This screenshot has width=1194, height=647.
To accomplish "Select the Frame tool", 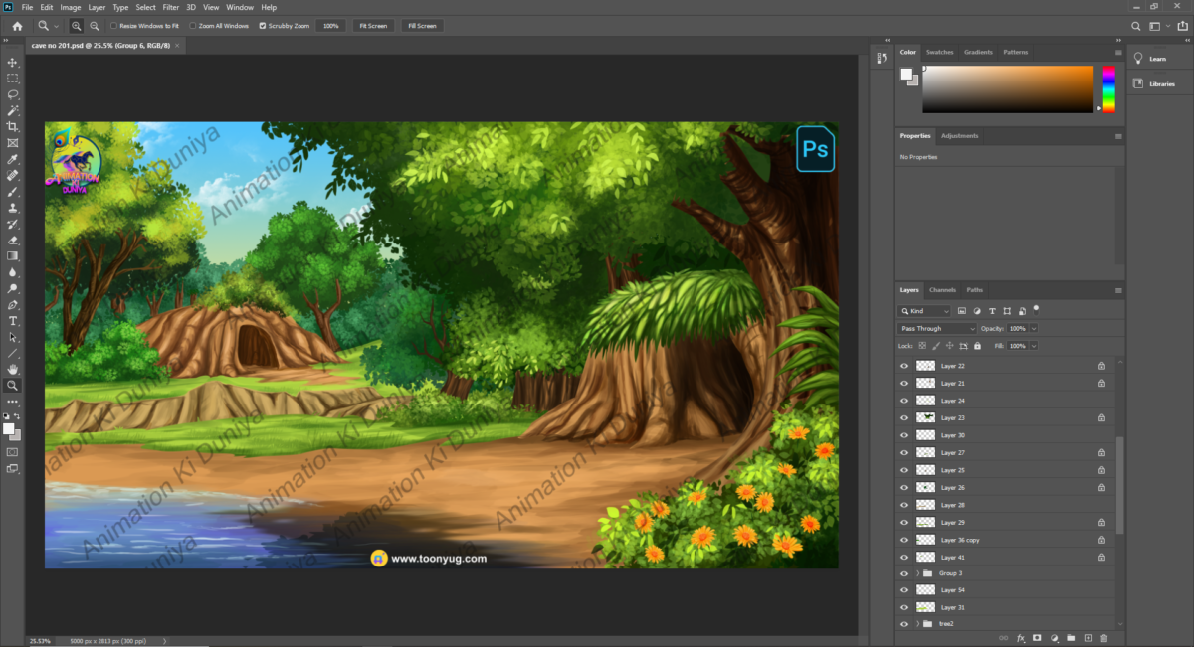I will point(13,142).
